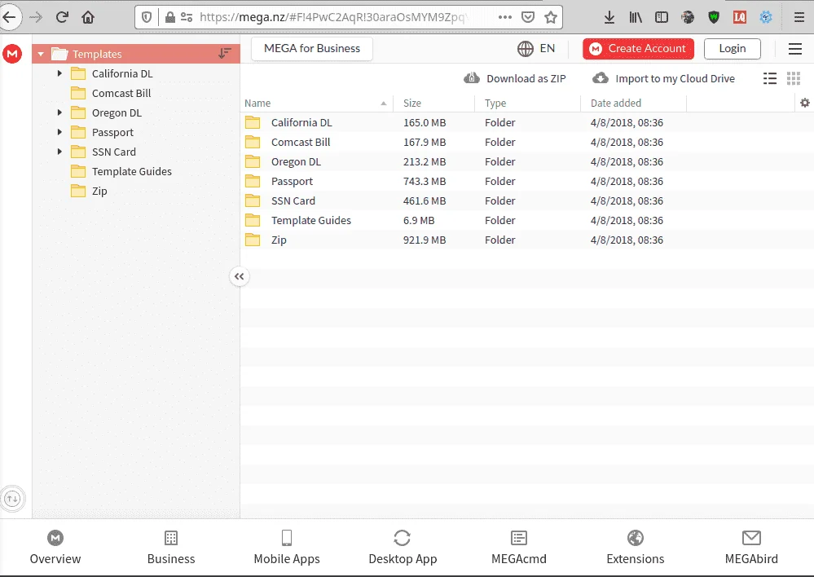
Task: Click the red LQ extension icon
Action: pos(740,18)
